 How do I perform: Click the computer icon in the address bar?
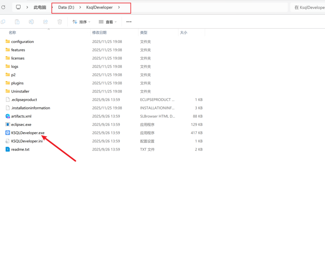[x=18, y=7]
